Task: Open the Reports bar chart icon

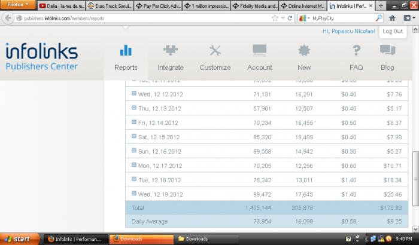Action: [x=126, y=50]
